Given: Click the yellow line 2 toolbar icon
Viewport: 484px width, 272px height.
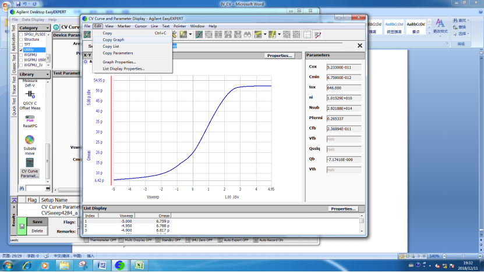Looking at the screenshot, I should [x=272, y=34].
